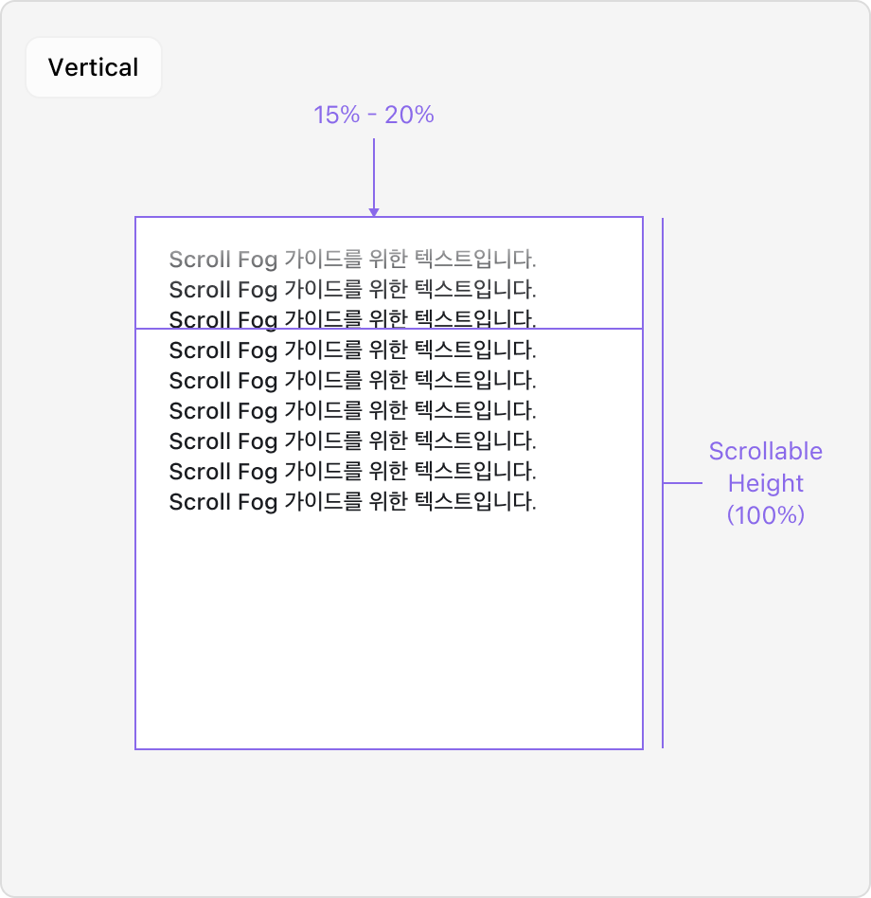Click the Scrollable Height (100%) label
Screen dimensions: 871x898
point(765,483)
